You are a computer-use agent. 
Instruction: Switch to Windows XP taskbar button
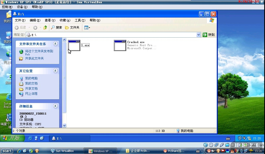pos(100,151)
